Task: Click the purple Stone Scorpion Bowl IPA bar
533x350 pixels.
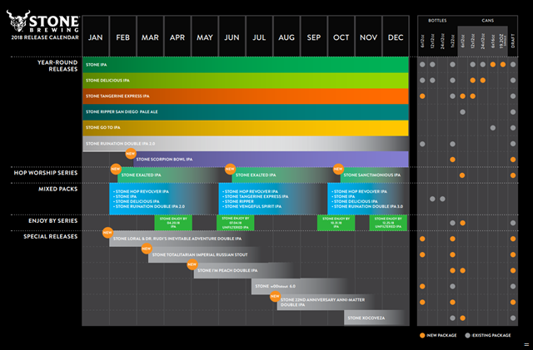Action: (x=271, y=160)
